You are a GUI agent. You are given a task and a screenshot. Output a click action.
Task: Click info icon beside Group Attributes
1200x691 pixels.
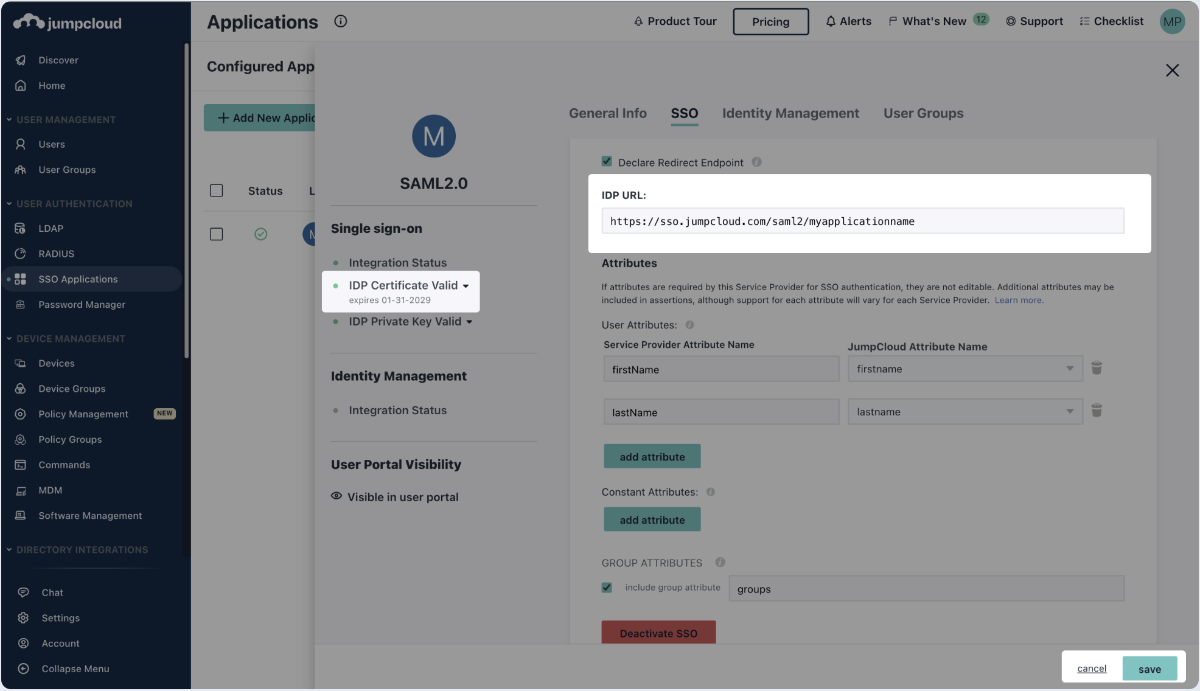coord(720,562)
